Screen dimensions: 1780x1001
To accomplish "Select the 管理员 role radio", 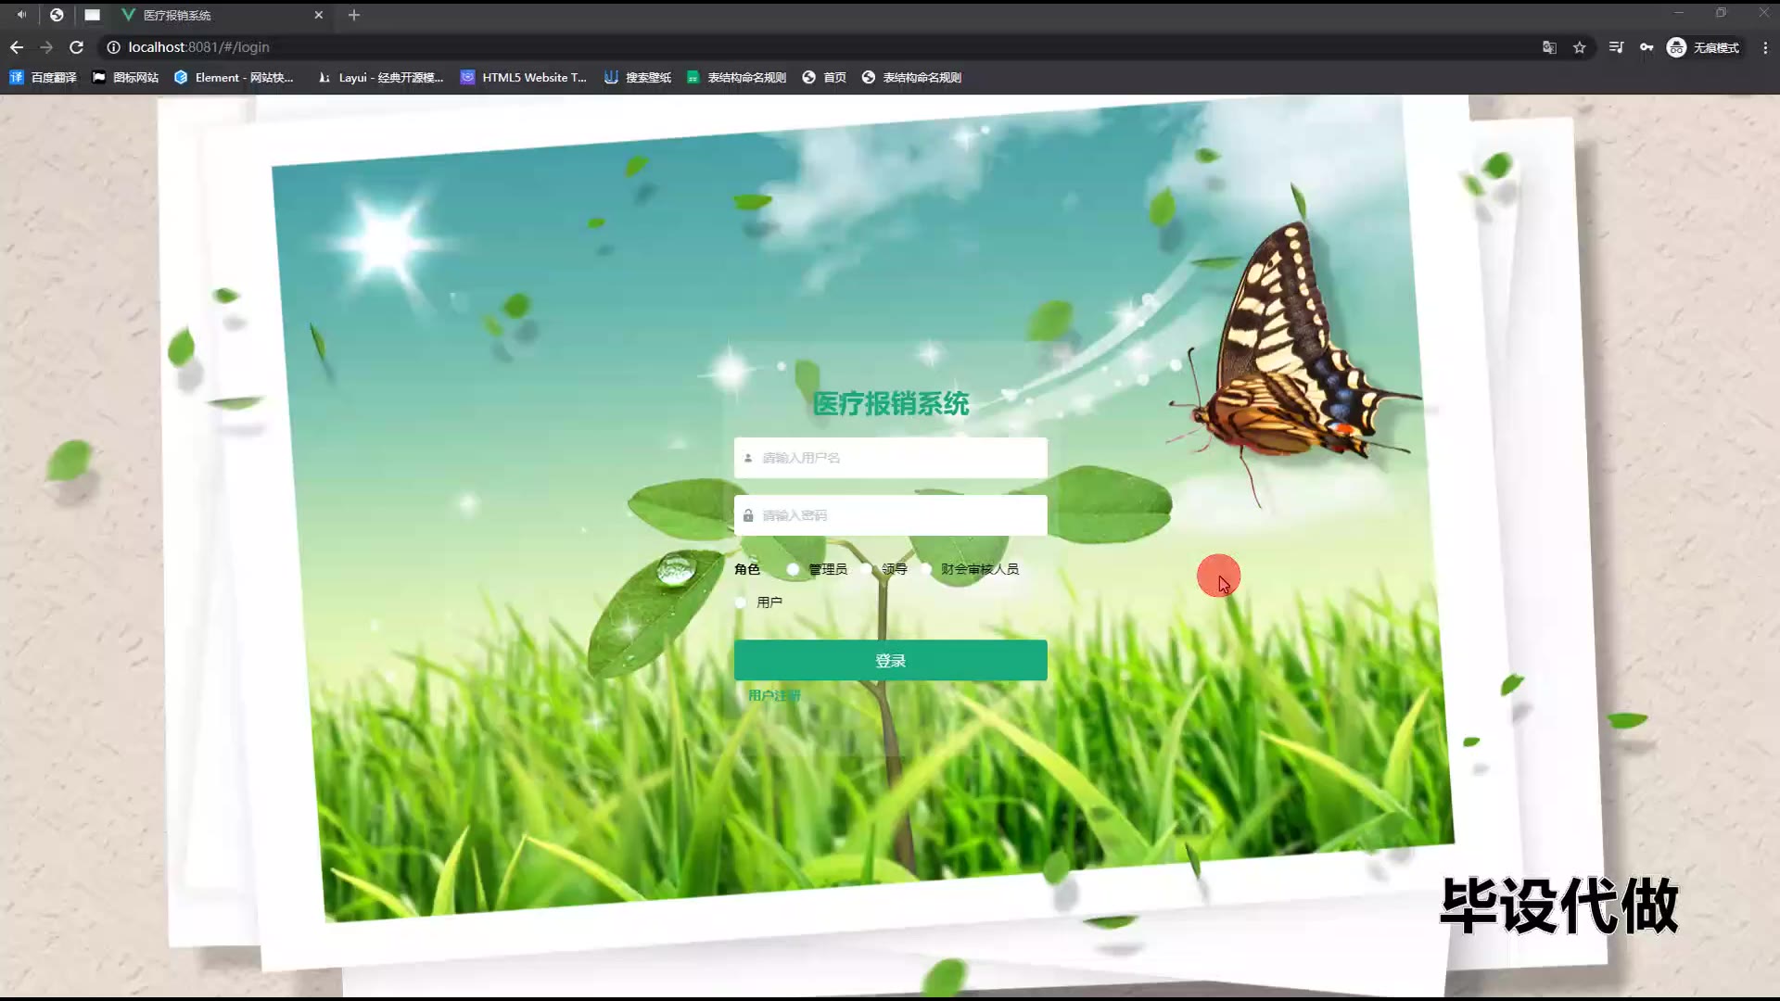I will point(794,569).
